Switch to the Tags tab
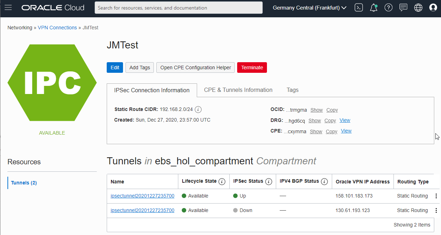 (292, 90)
